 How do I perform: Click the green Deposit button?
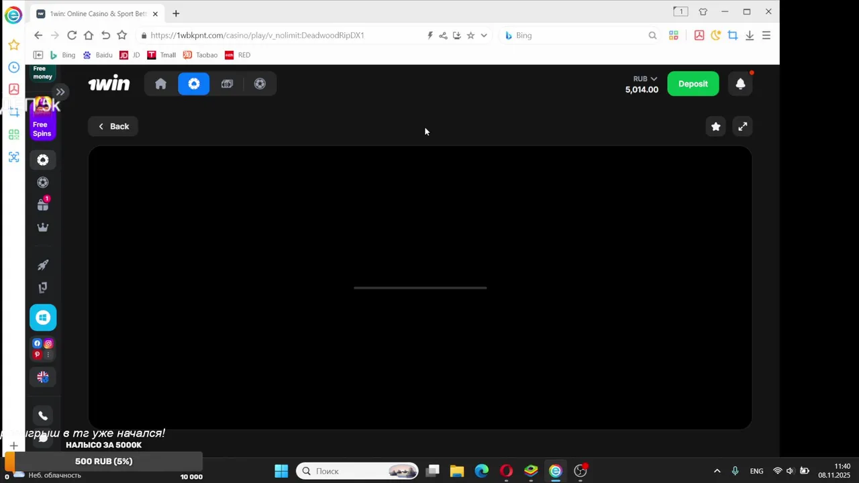693,84
